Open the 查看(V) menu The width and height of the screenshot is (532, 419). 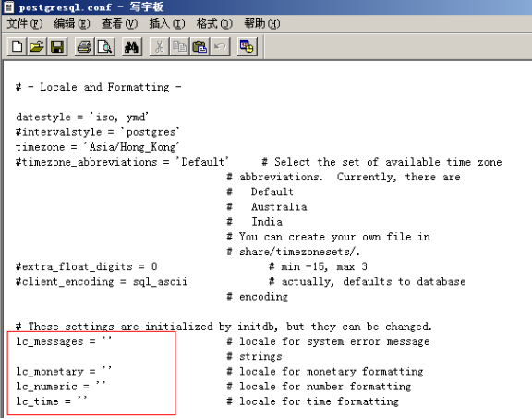click(x=119, y=24)
